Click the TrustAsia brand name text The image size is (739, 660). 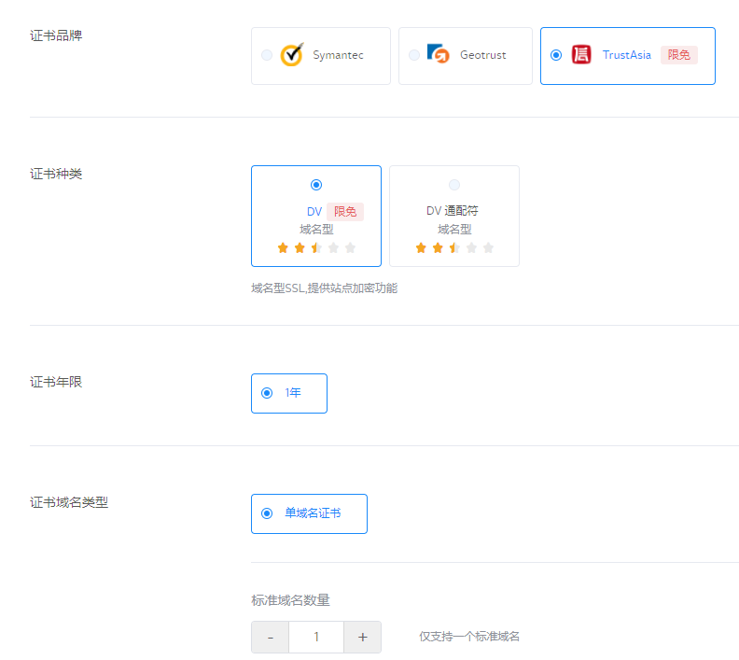click(626, 55)
